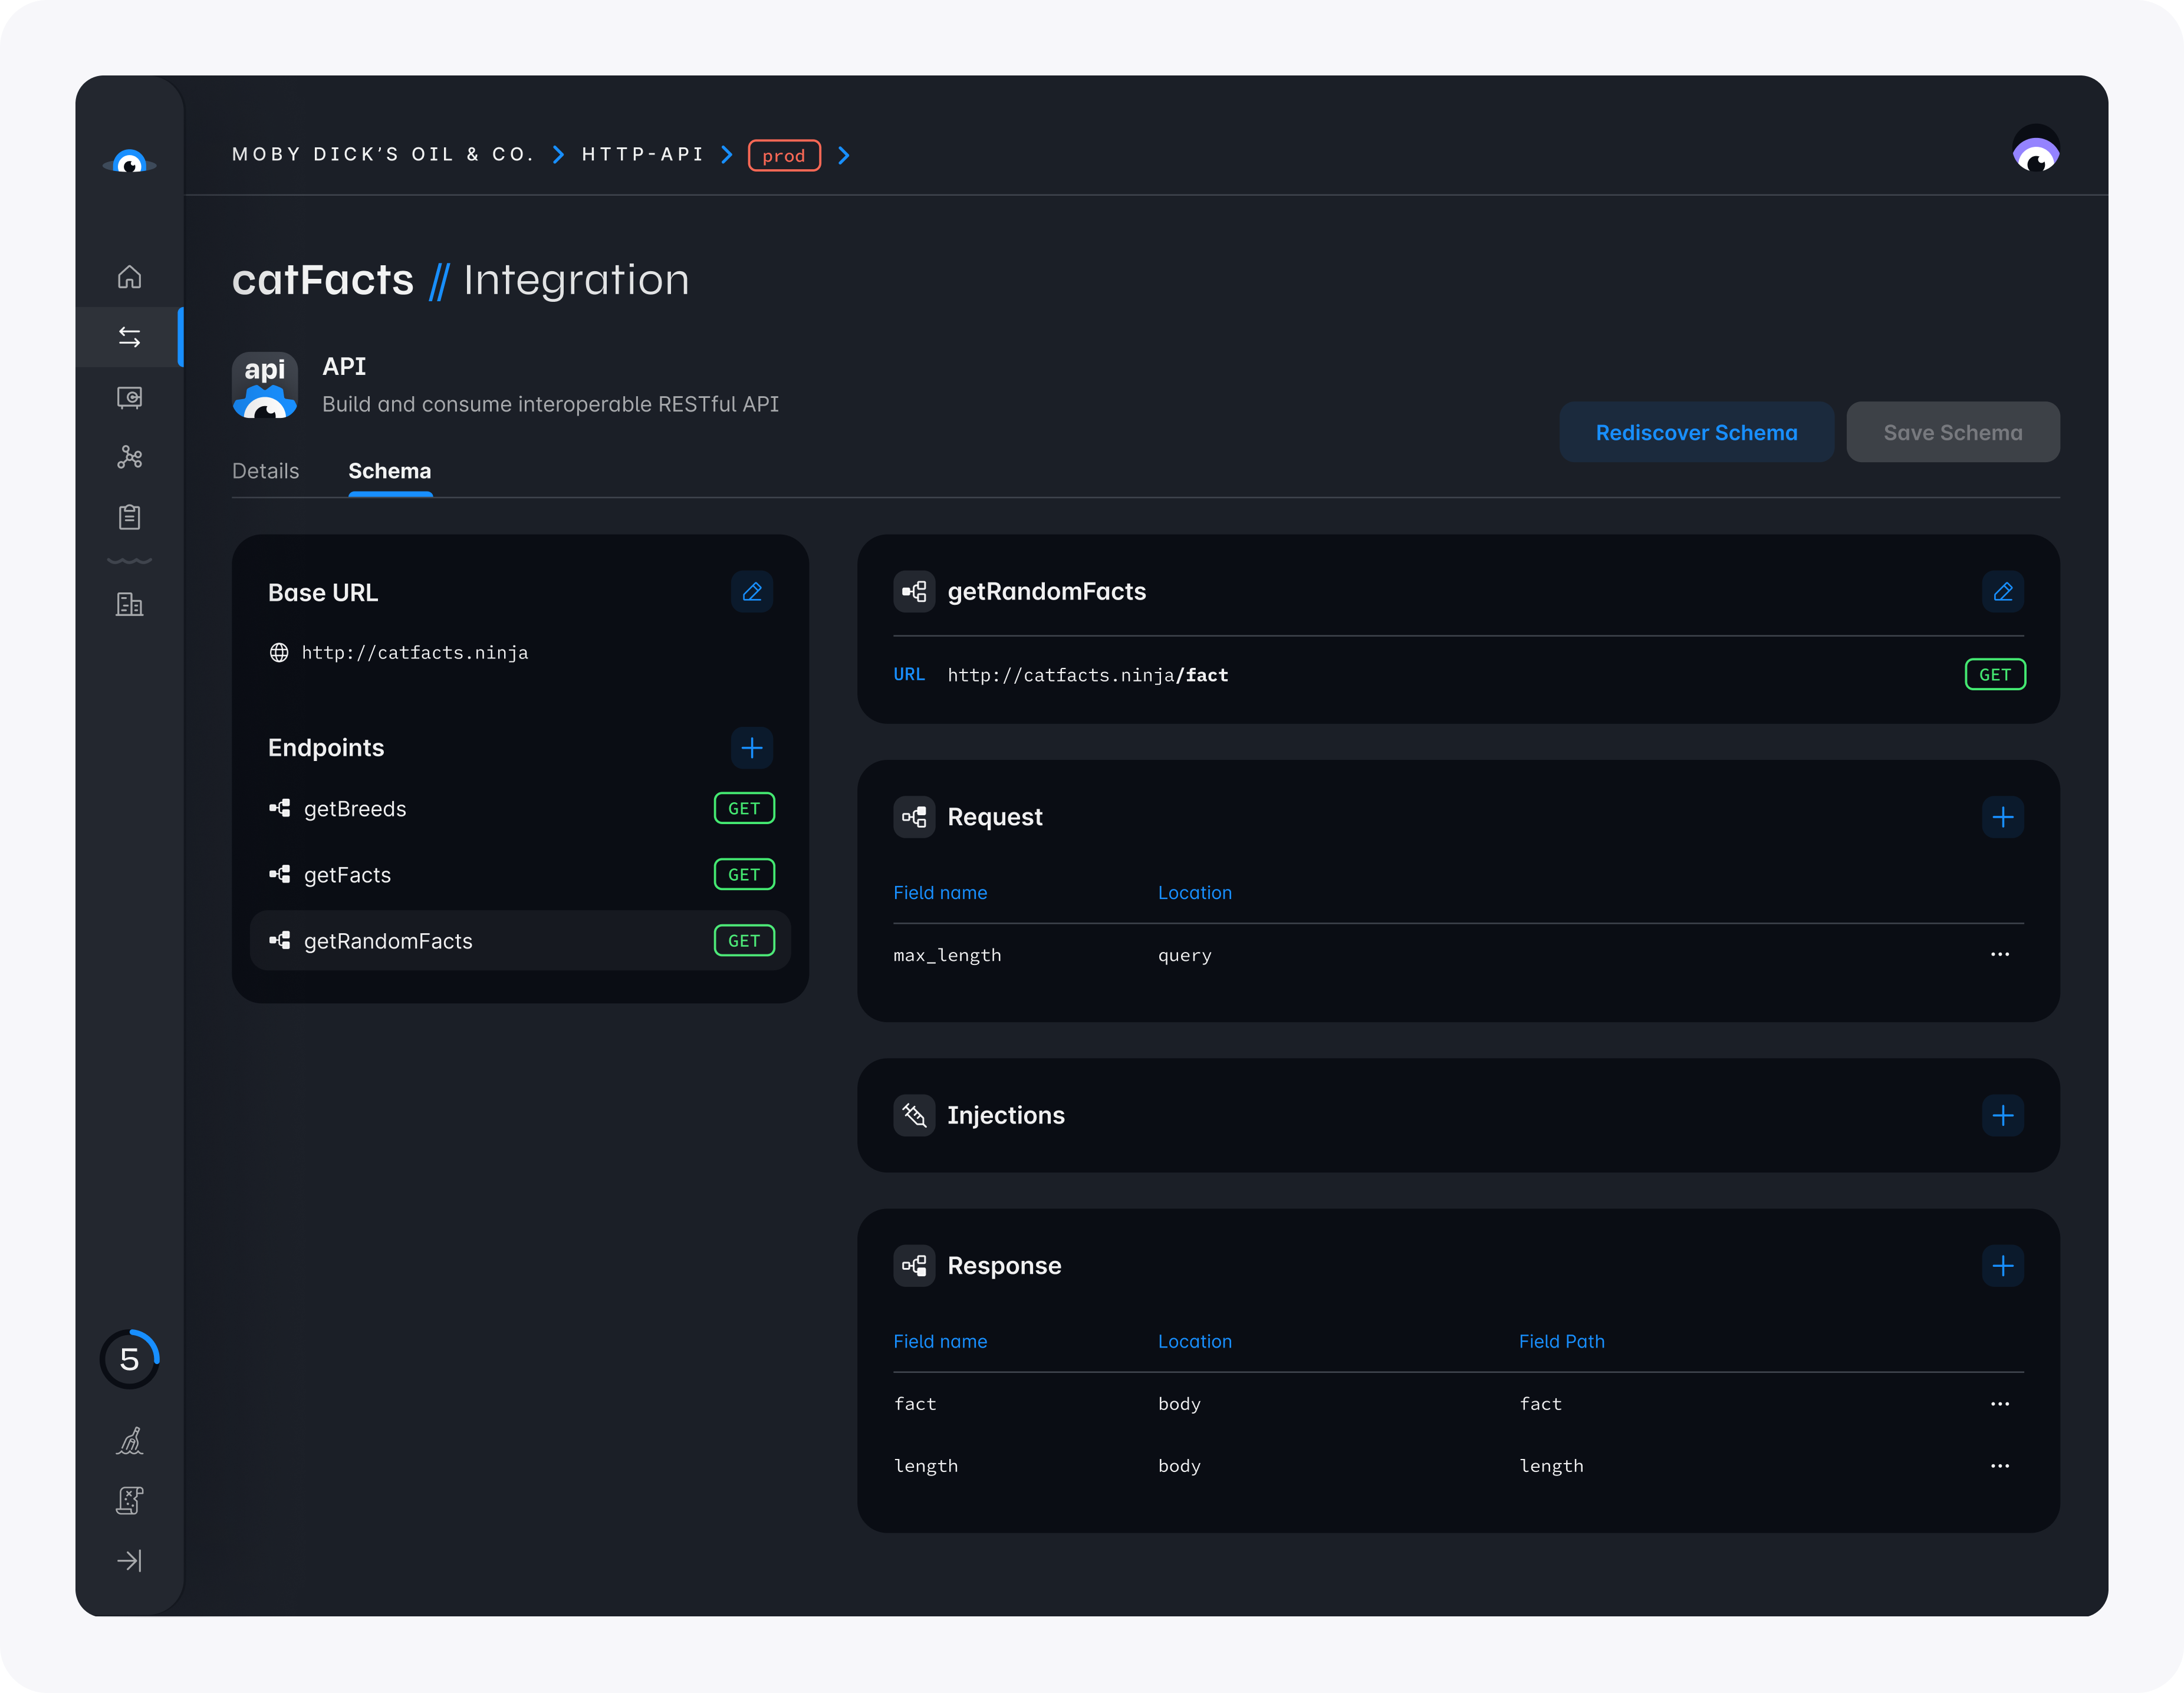Screen dimensions: 2184x1693
Task: Click the api integration logo
Action: click(x=264, y=384)
